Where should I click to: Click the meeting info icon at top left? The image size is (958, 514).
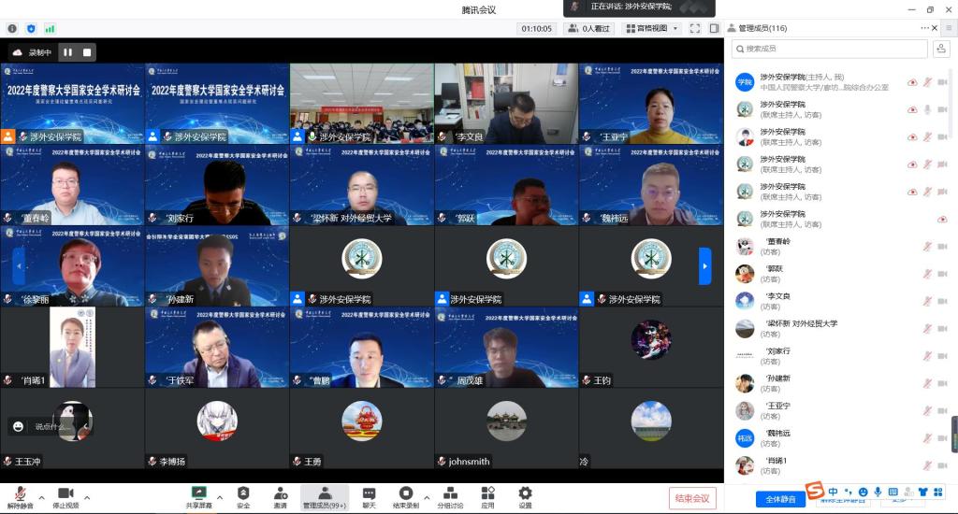click(x=12, y=29)
